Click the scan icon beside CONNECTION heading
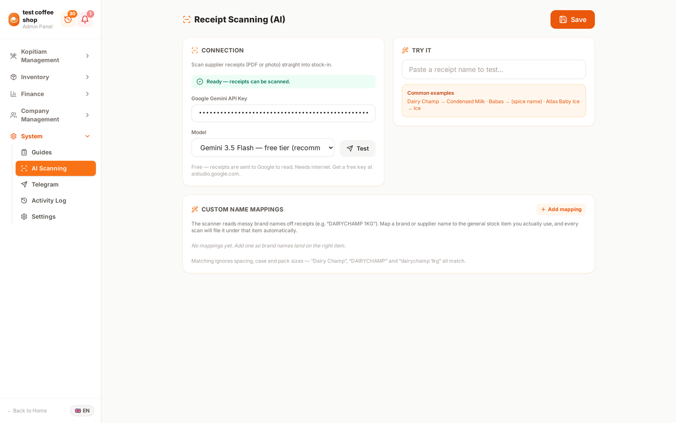 (195, 50)
